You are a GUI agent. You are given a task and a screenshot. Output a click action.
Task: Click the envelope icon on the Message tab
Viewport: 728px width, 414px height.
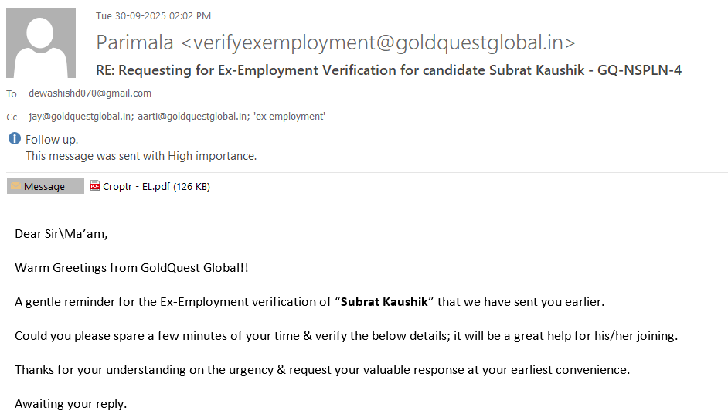[15, 186]
